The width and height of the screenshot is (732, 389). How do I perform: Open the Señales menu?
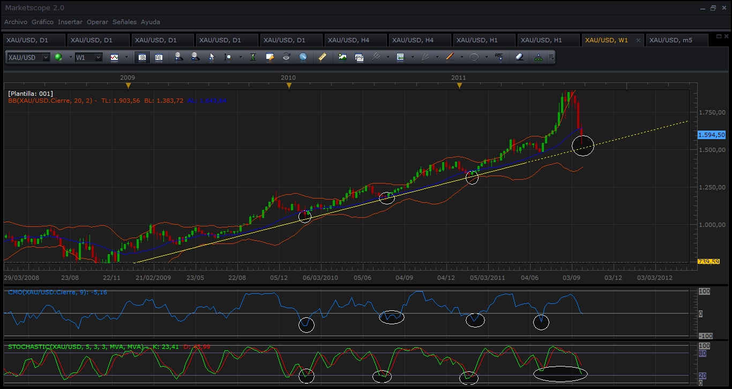tap(124, 22)
